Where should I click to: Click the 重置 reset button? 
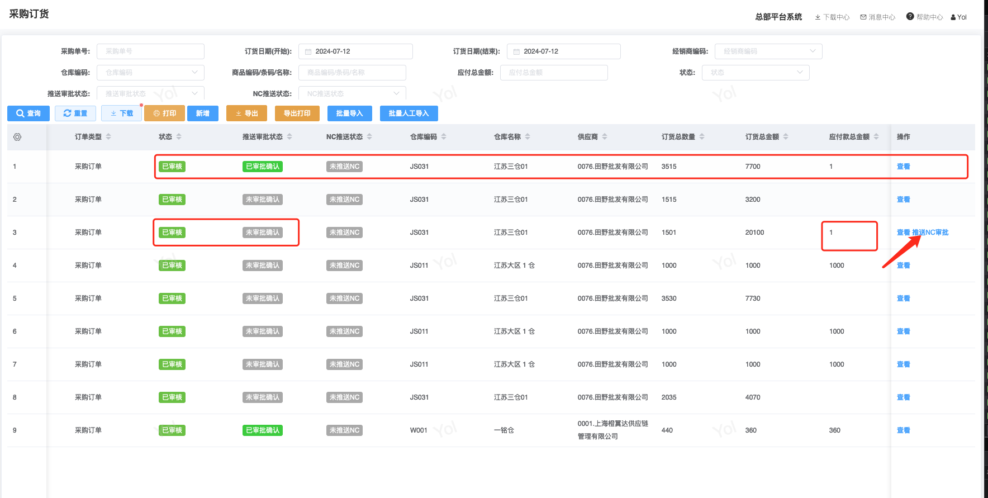(x=75, y=113)
